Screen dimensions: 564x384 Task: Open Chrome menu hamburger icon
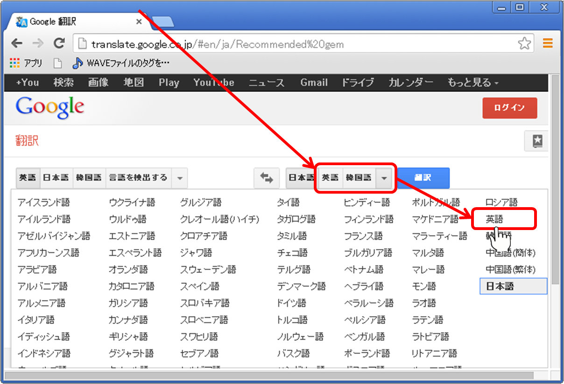pyautogui.click(x=548, y=44)
